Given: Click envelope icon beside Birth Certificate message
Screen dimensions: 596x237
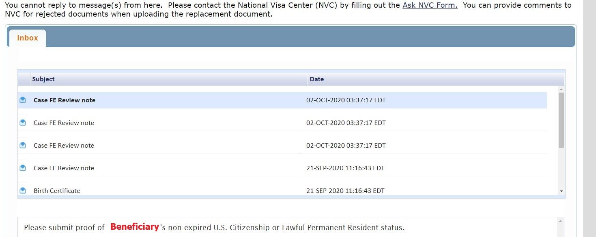Looking at the screenshot, I should 23,190.
